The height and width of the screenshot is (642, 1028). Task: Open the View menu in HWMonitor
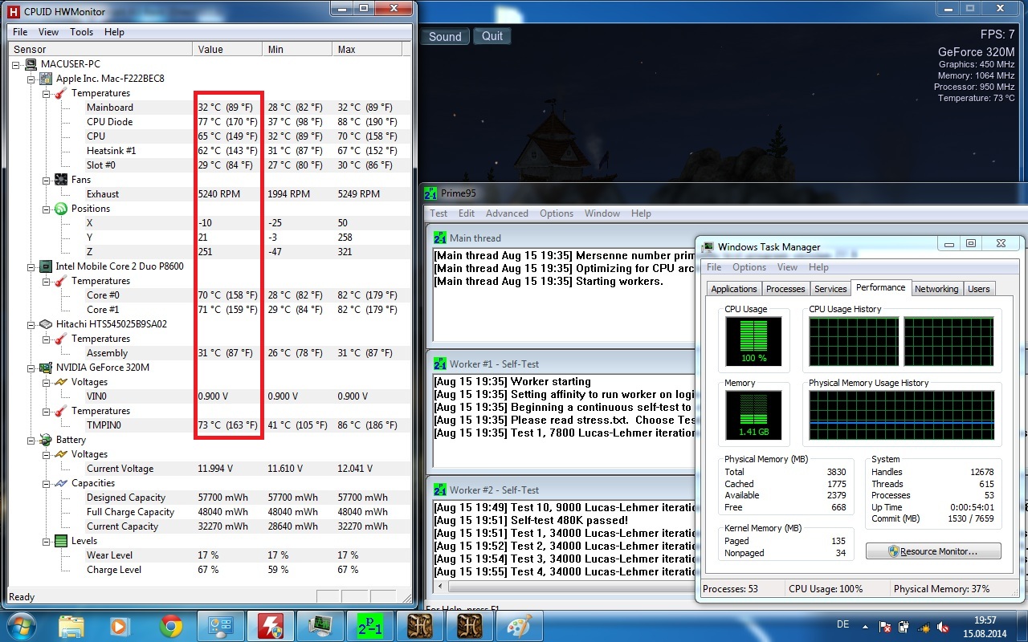[48, 32]
